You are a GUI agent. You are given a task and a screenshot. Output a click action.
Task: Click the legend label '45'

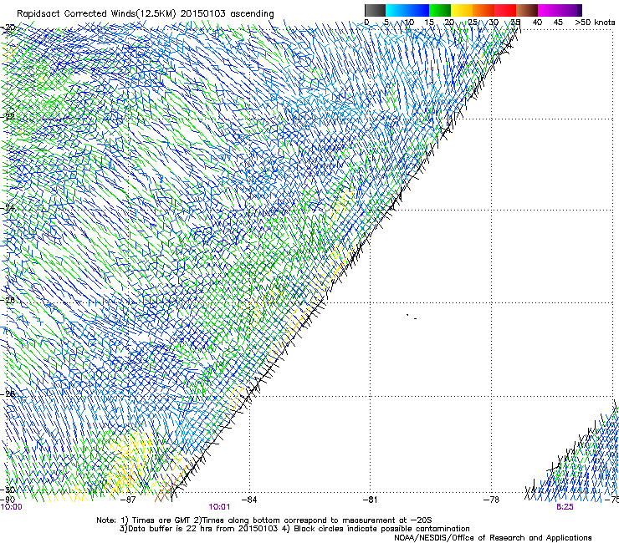pyautogui.click(x=558, y=23)
